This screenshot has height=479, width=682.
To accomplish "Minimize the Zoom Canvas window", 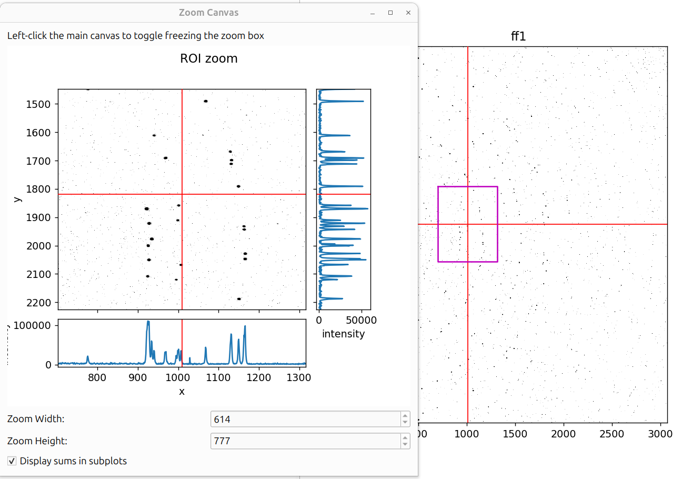I will (373, 13).
